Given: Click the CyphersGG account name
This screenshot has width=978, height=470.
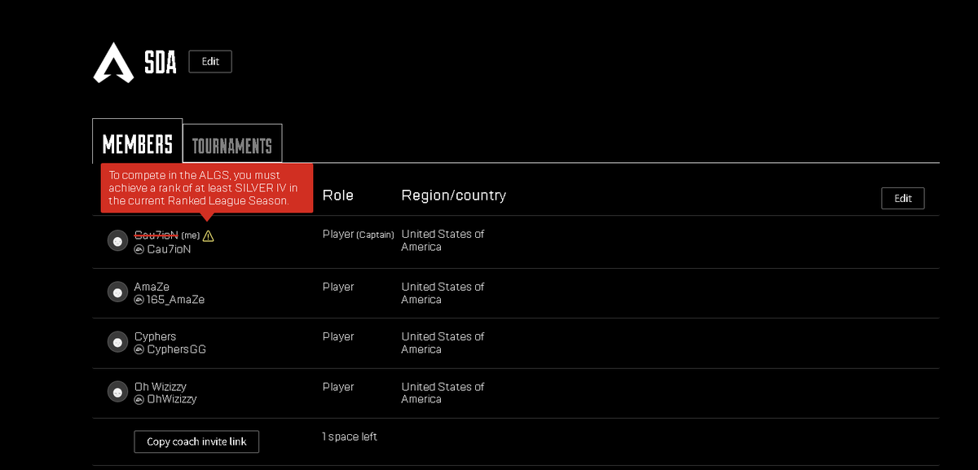Looking at the screenshot, I should (x=176, y=349).
